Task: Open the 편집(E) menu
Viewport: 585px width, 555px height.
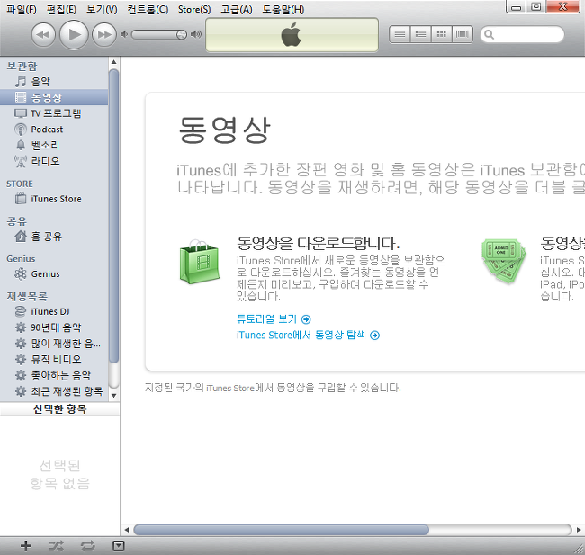Action: click(x=61, y=9)
